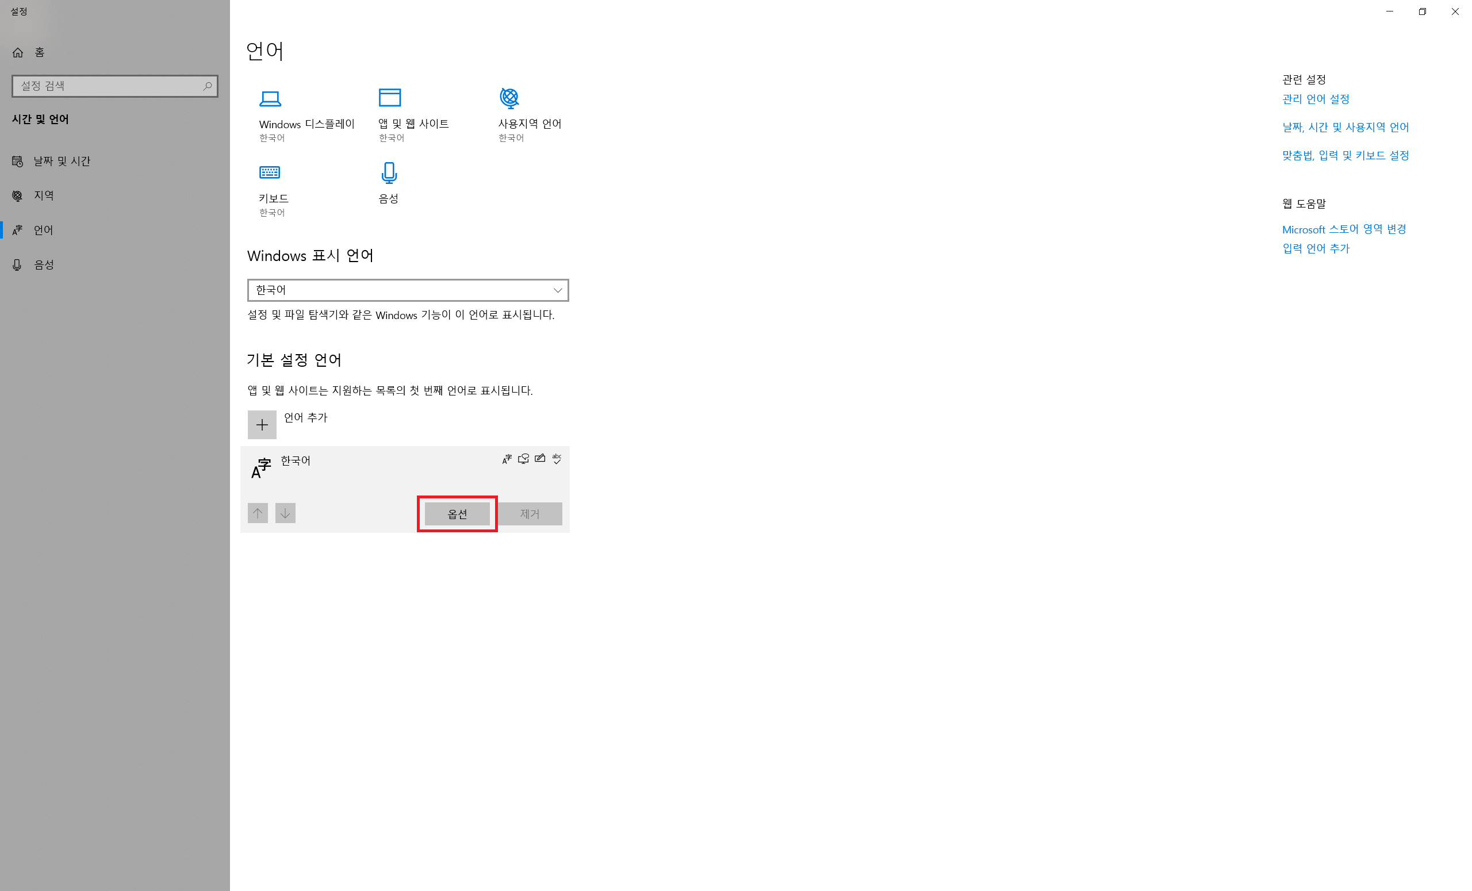Open the 관리 언어 설정 link
This screenshot has height=891, width=1472.
tap(1315, 99)
